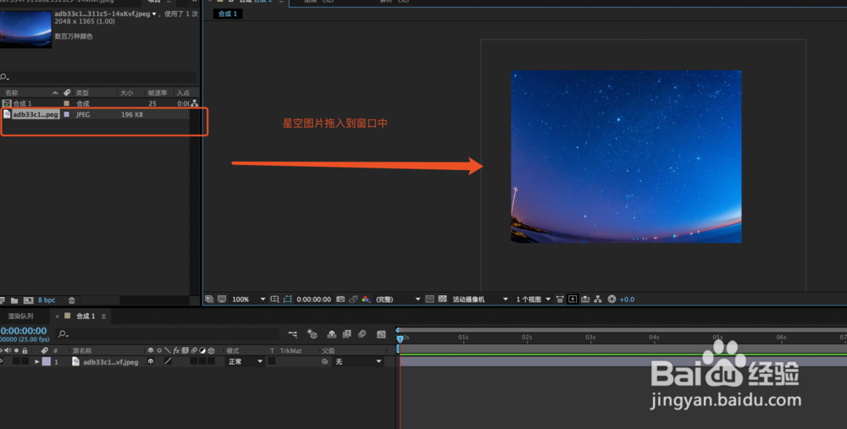Click the 类型 column header in project panel
This screenshot has height=429, width=847.
coord(82,93)
